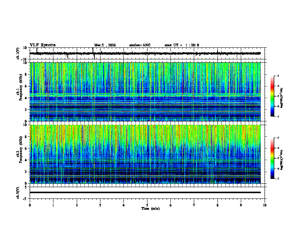Click the ch.1 spectrogram "4" kHz tick label
This screenshot has height=230, width=298.
click(26, 98)
